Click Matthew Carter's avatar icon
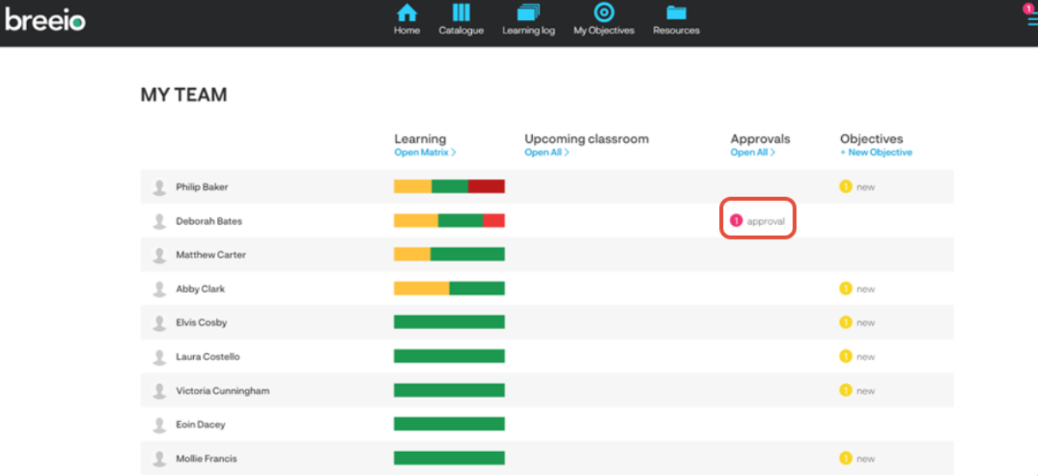 pos(159,255)
